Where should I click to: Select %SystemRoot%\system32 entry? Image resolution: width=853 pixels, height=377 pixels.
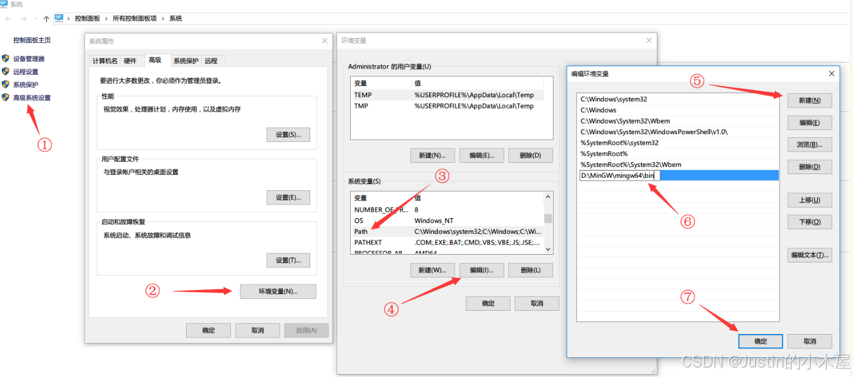pyautogui.click(x=678, y=143)
